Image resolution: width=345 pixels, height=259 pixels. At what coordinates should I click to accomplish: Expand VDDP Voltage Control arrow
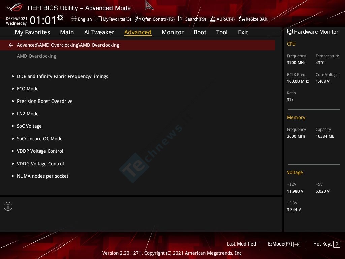point(13,151)
